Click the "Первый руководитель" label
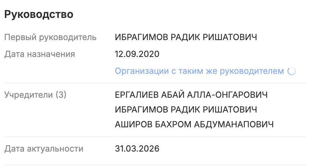The width and height of the screenshot is (312, 166). [x=50, y=37]
